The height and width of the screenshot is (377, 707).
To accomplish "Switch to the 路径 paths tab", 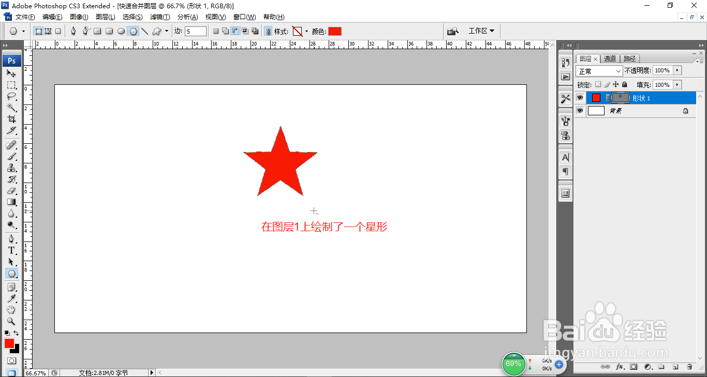I will pyautogui.click(x=630, y=59).
